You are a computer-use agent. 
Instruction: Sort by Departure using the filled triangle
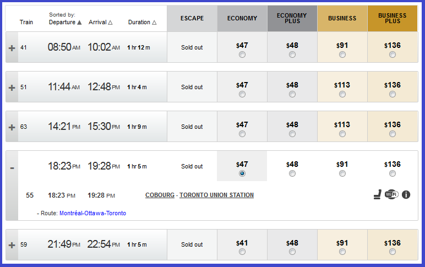(79, 22)
